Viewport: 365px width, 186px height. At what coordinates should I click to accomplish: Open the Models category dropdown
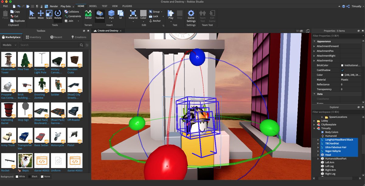point(9,45)
